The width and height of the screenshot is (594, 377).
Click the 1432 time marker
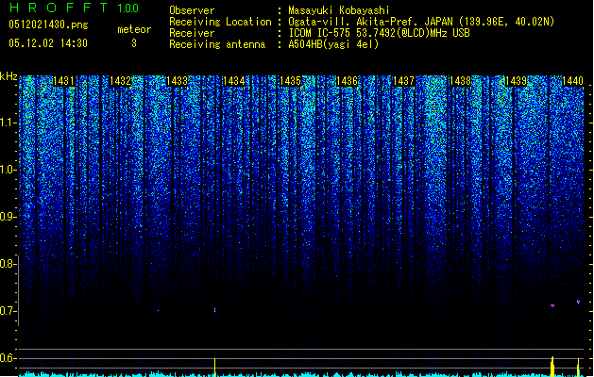[x=120, y=81]
